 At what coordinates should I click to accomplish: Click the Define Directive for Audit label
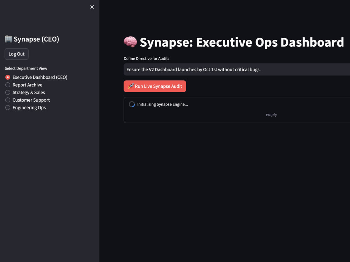146,59
